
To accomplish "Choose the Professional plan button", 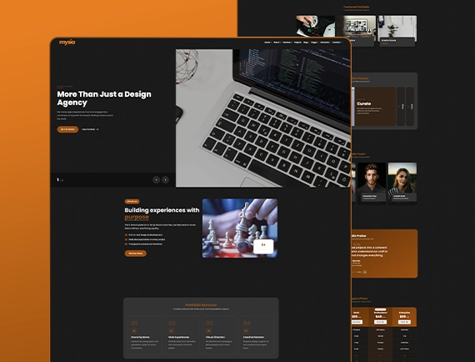I will 380,322.
